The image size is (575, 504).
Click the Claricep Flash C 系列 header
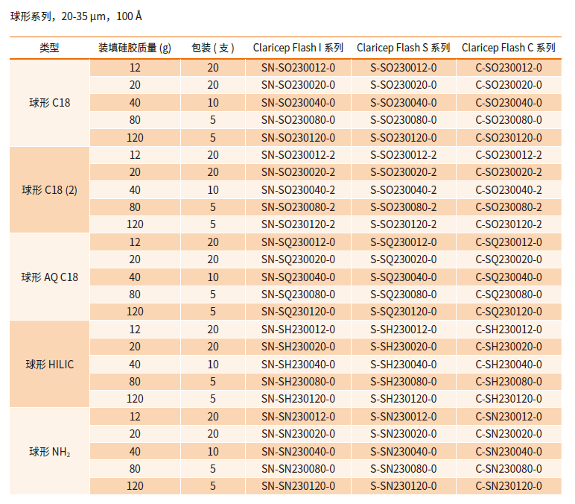click(x=509, y=48)
